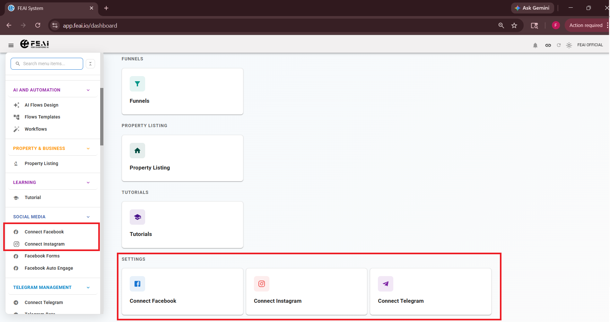View site information icon in address bar

pos(55,25)
